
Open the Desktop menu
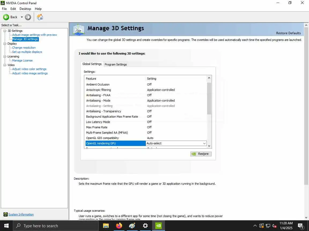click(25, 9)
